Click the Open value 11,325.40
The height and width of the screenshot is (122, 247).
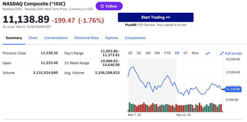point(49,63)
